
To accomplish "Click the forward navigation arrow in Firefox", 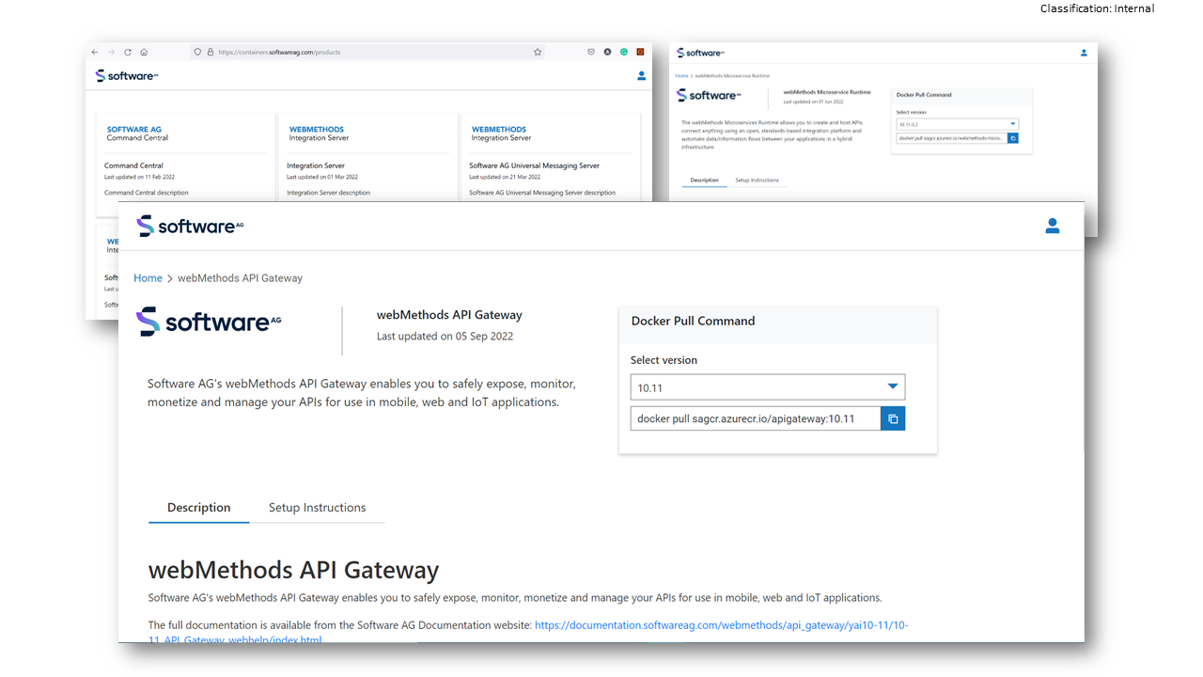I will (109, 52).
